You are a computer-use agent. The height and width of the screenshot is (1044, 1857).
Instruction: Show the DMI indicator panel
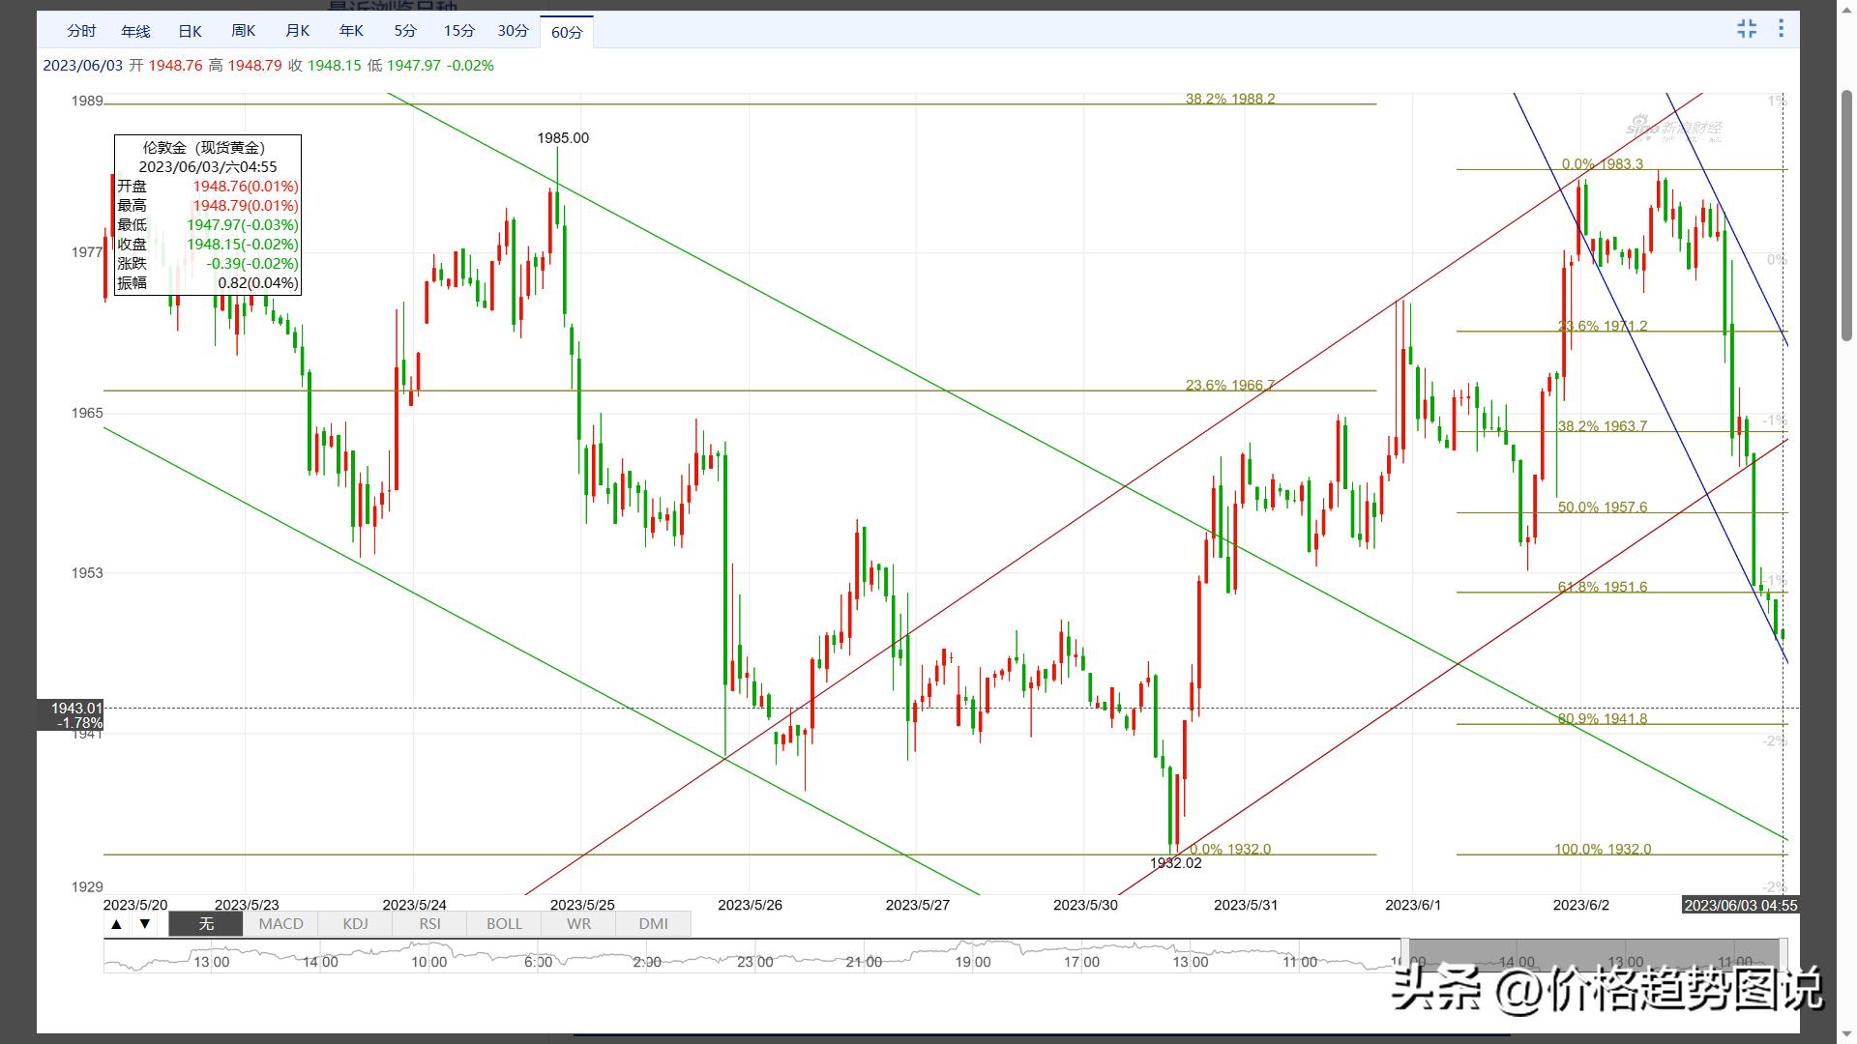(x=653, y=924)
